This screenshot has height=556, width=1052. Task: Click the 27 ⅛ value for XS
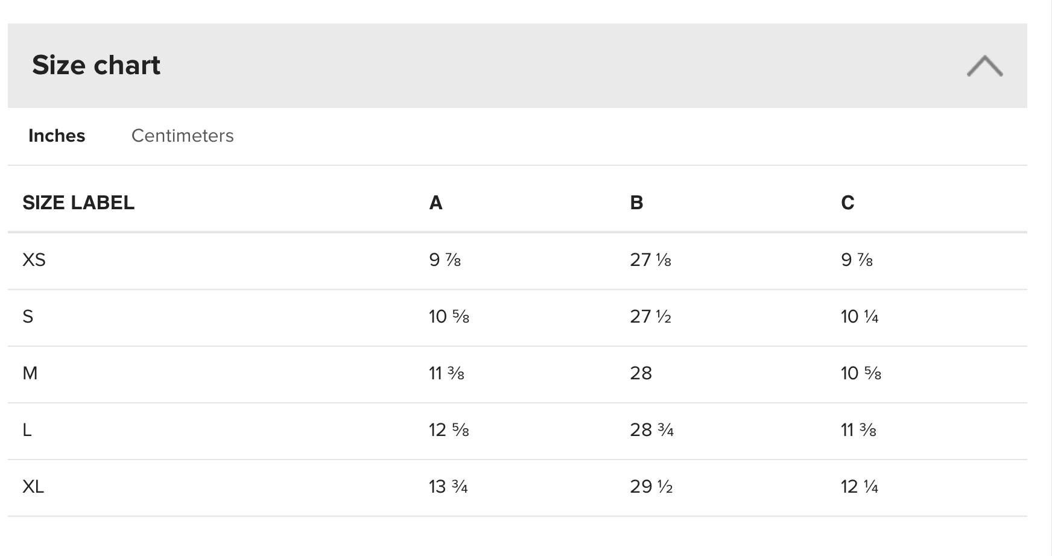pyautogui.click(x=650, y=260)
